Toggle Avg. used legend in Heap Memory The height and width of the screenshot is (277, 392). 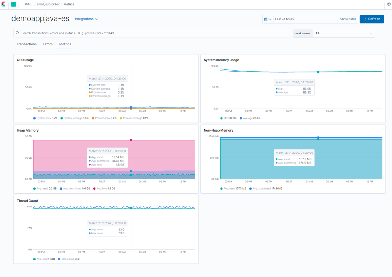click(x=45, y=188)
